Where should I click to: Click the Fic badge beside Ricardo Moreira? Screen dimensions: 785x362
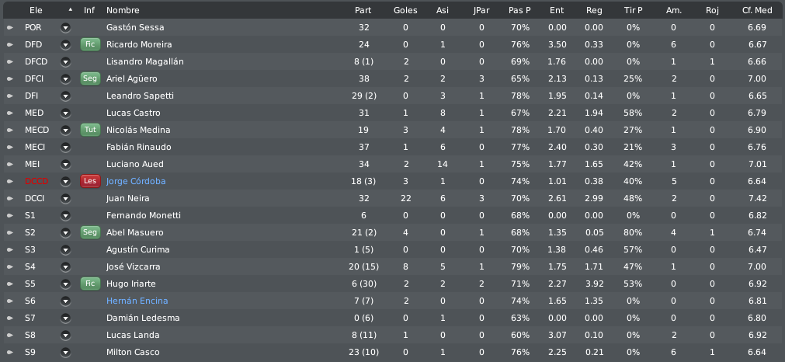(90, 44)
